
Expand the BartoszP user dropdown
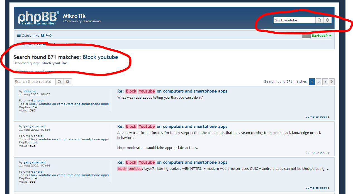coord(322,36)
